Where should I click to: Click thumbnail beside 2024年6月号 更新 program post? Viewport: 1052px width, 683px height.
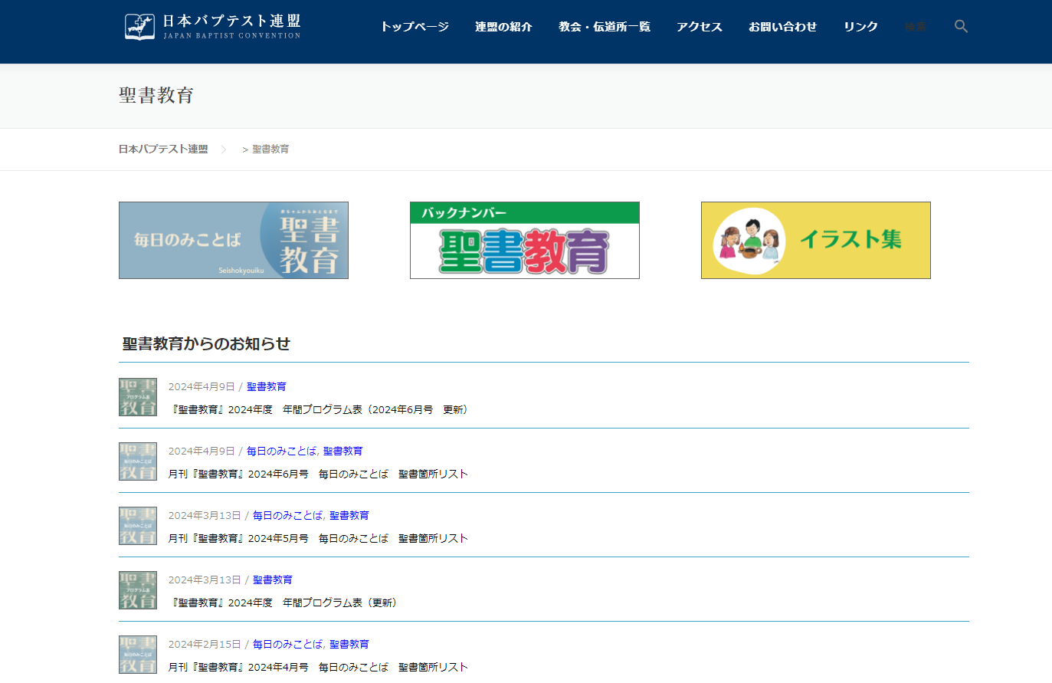point(138,397)
